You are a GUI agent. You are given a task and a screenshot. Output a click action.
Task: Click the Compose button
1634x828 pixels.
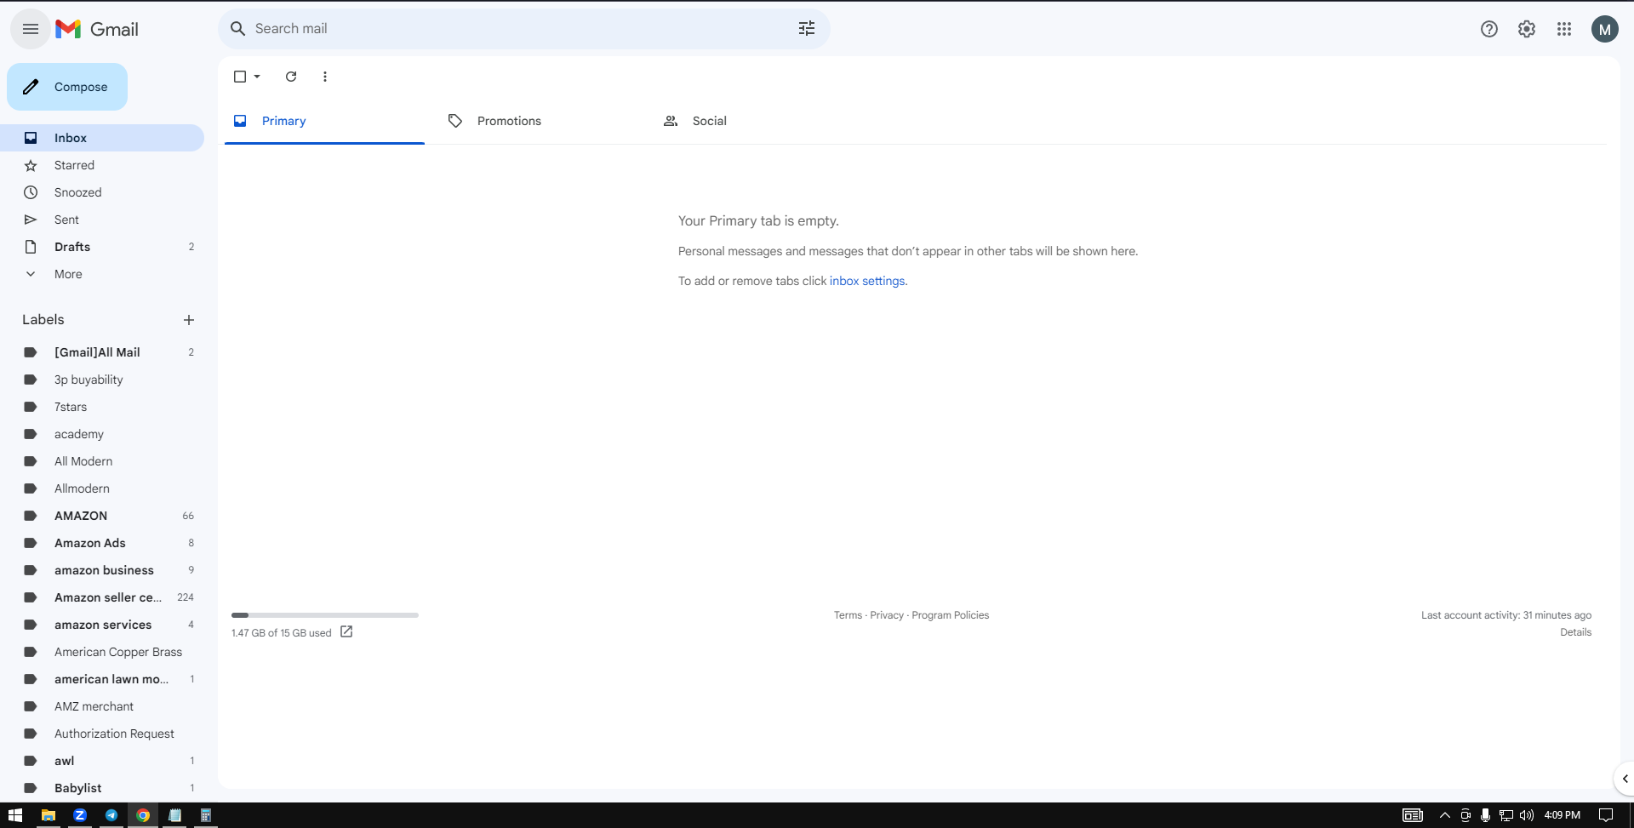pyautogui.click(x=67, y=87)
